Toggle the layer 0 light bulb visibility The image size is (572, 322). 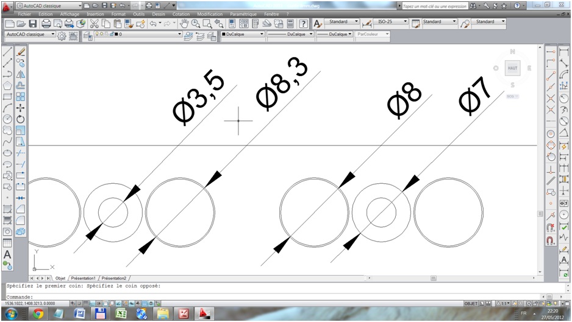coord(97,34)
